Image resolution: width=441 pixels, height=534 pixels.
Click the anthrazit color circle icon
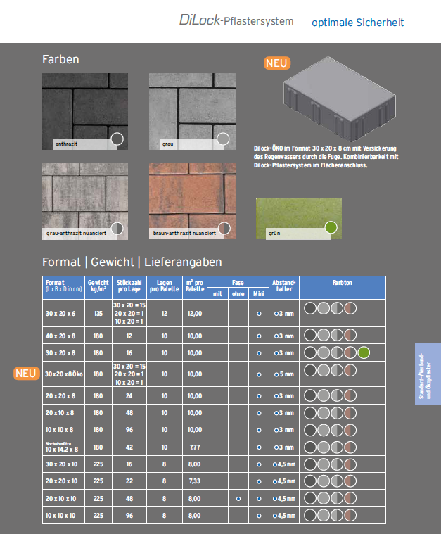coord(117,139)
